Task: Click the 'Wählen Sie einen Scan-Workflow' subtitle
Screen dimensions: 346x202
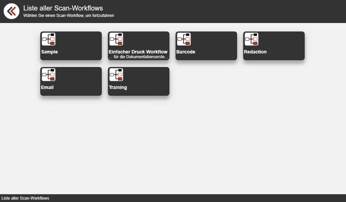Action: click(68, 16)
